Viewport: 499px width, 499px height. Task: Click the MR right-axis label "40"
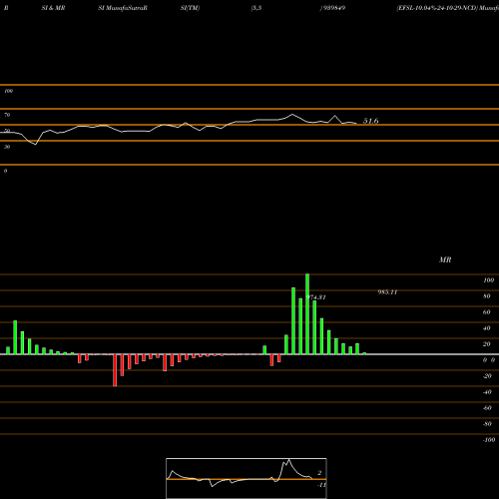tap(487, 328)
